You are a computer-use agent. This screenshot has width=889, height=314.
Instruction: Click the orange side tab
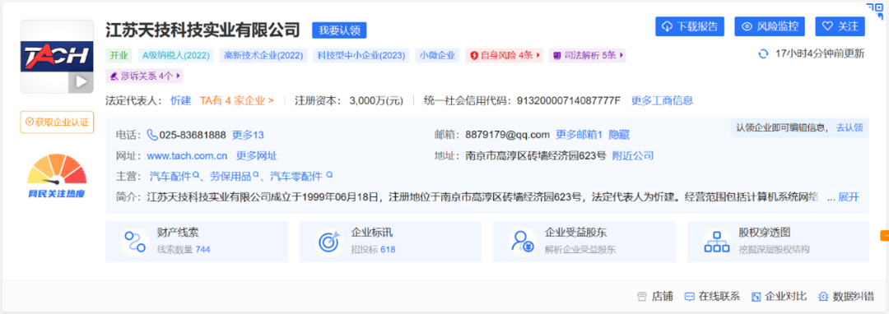884,235
